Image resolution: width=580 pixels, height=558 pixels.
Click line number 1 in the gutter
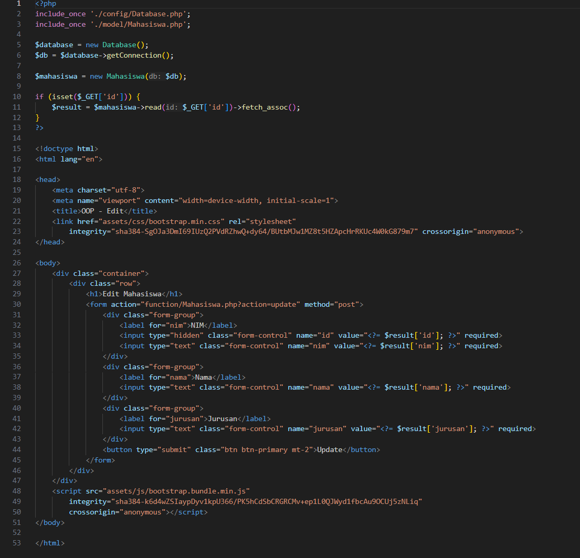19,4
